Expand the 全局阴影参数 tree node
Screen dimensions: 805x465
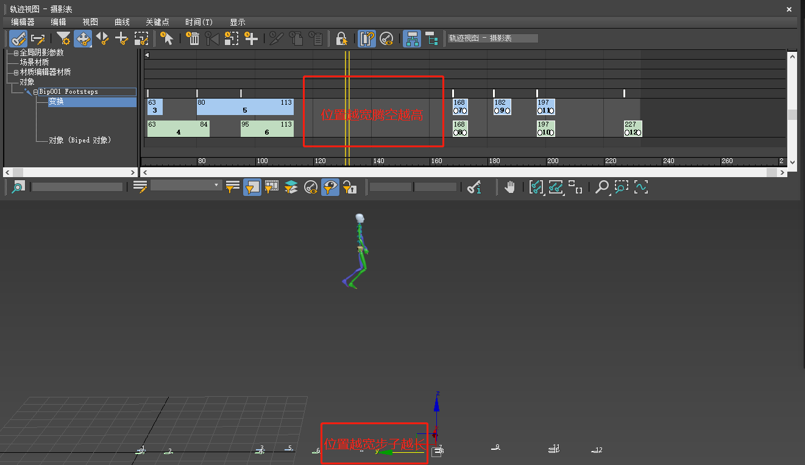pos(16,53)
